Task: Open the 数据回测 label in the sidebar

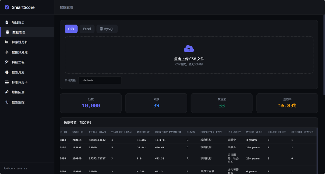Action: click(18, 92)
